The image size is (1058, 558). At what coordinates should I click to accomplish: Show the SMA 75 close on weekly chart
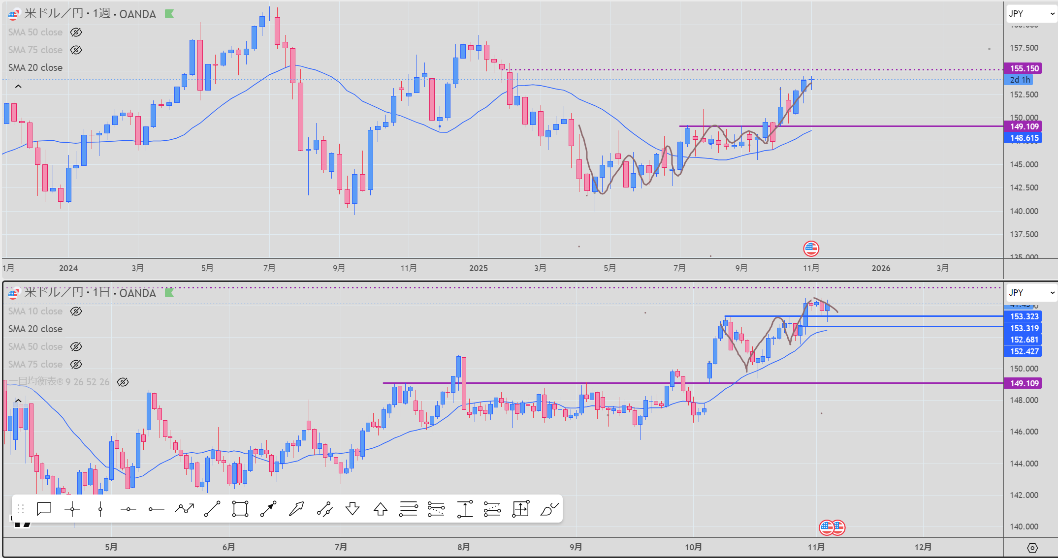point(76,50)
